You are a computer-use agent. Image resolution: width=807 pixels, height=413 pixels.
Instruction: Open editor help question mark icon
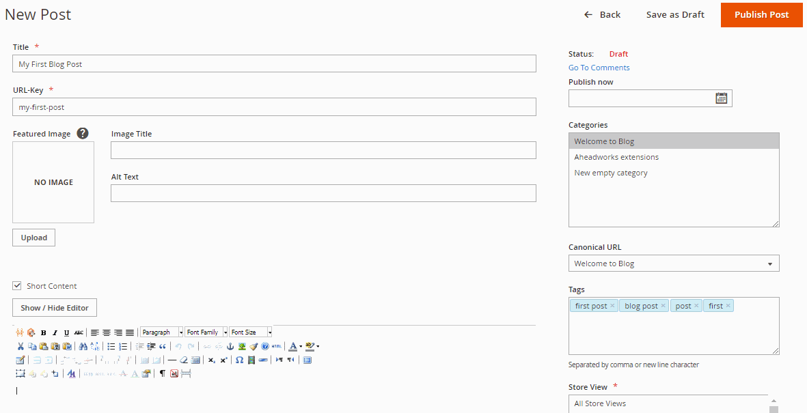264,346
